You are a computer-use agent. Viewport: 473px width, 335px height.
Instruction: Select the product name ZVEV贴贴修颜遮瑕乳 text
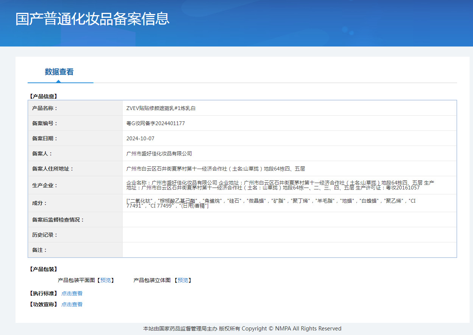pyautogui.click(x=161, y=108)
